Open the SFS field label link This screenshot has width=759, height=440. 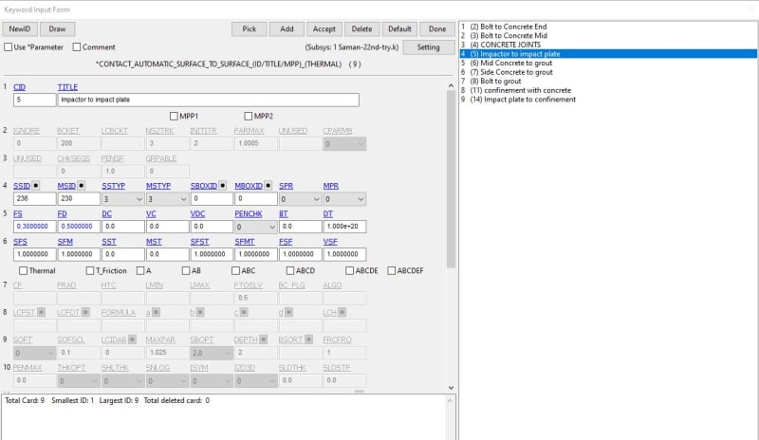[20, 242]
